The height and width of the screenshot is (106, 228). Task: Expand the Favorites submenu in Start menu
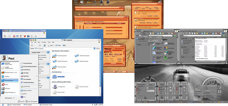(x=29, y=76)
